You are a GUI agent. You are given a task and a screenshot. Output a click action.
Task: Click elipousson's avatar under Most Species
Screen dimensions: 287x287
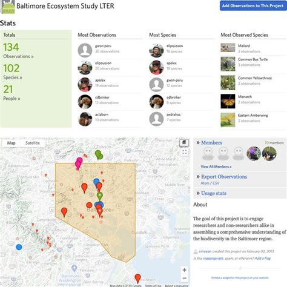[x=156, y=50]
